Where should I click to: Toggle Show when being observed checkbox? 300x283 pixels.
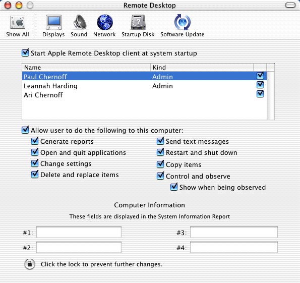tap(174, 187)
